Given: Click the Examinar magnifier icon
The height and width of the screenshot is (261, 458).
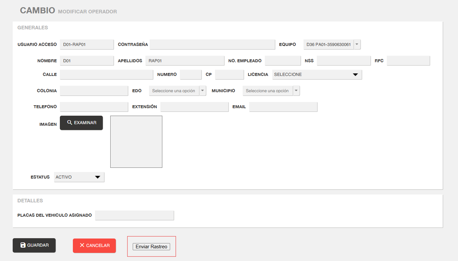Looking at the screenshot, I should tap(69, 123).
